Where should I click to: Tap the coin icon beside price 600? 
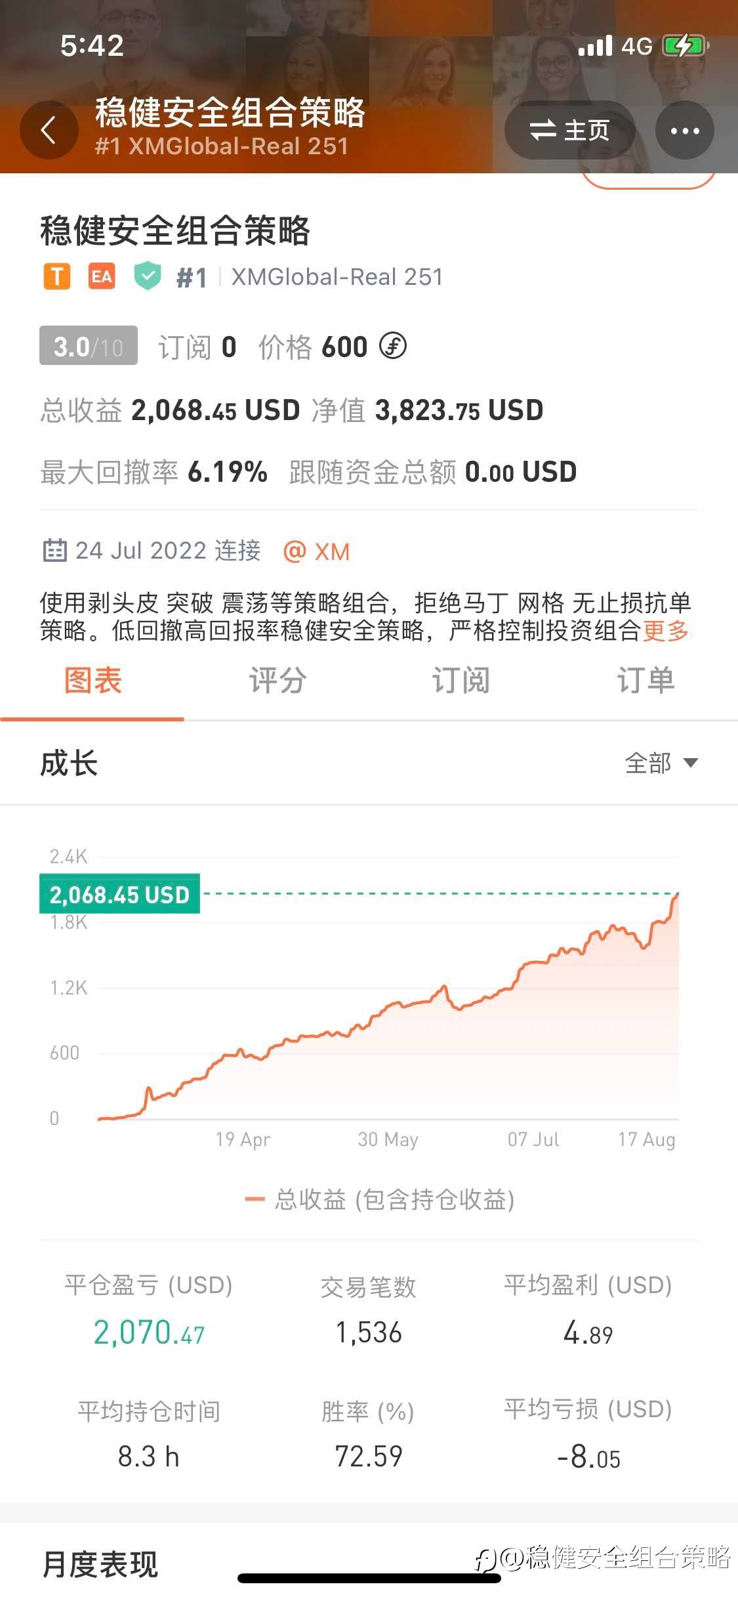[x=393, y=346]
